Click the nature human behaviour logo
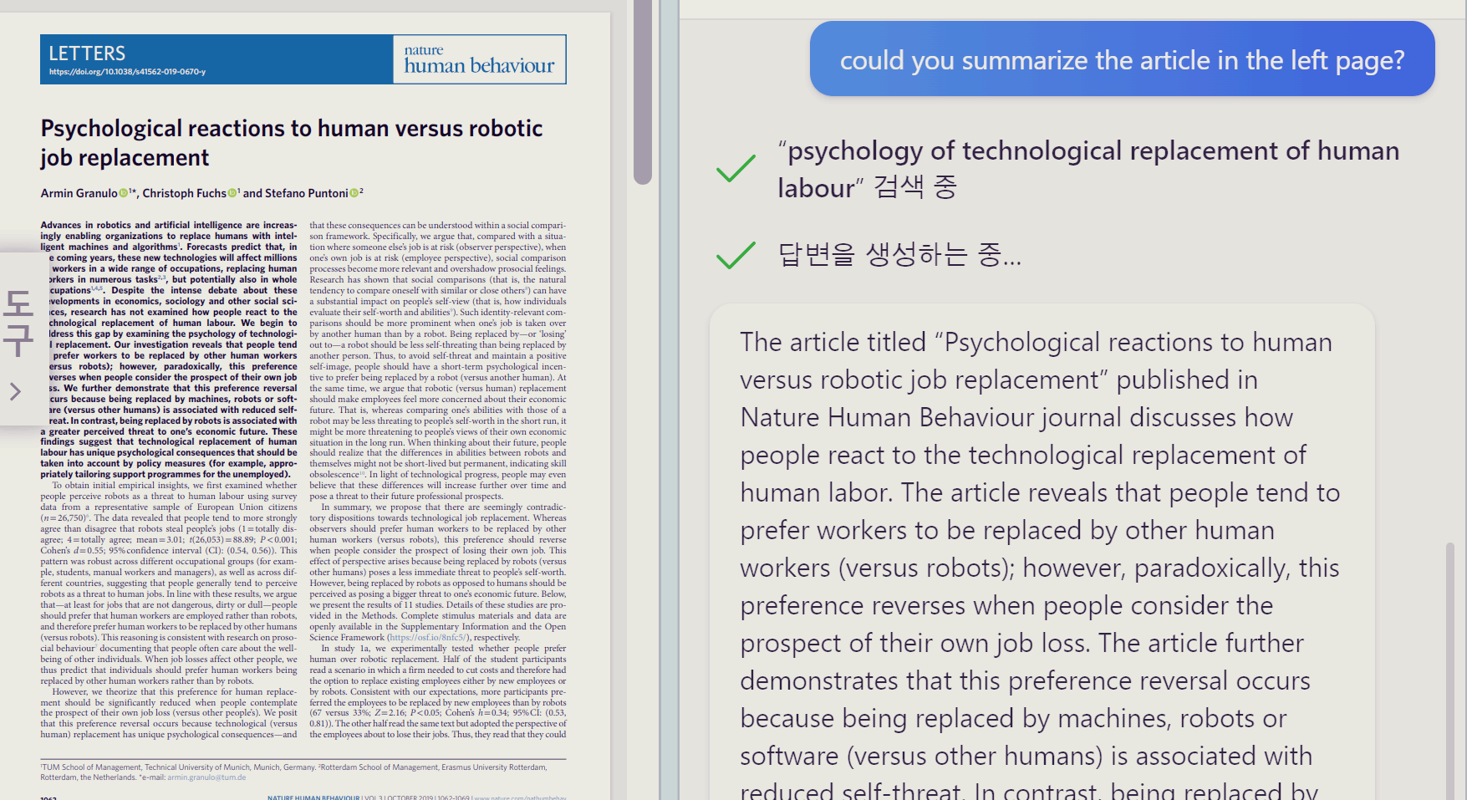The image size is (1467, 800). click(x=478, y=59)
